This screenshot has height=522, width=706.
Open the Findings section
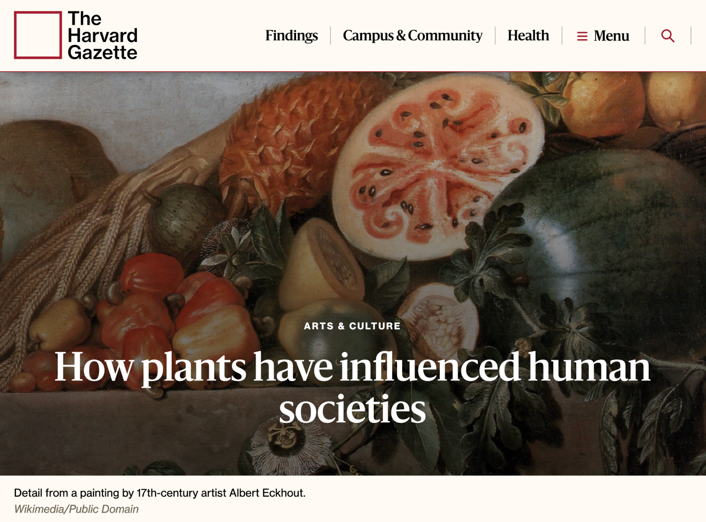291,35
